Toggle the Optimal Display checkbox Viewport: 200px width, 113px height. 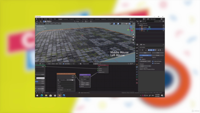[153, 61]
